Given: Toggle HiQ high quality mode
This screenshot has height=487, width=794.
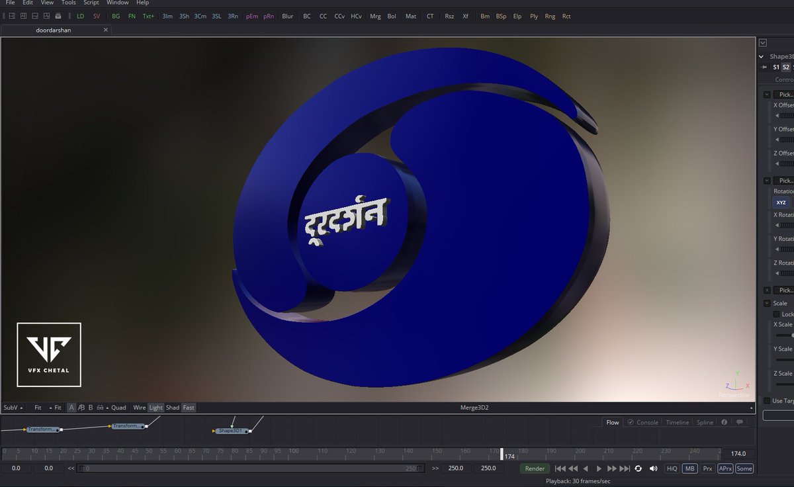Looking at the screenshot, I should [x=672, y=468].
